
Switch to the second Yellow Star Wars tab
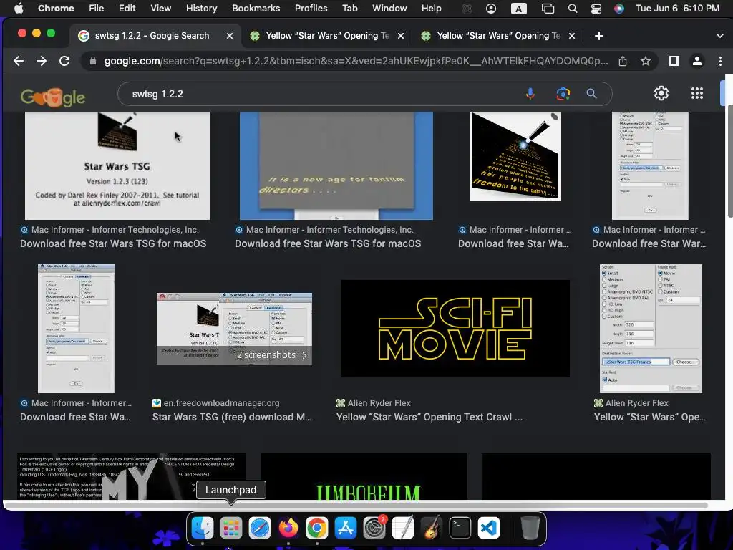click(x=498, y=36)
